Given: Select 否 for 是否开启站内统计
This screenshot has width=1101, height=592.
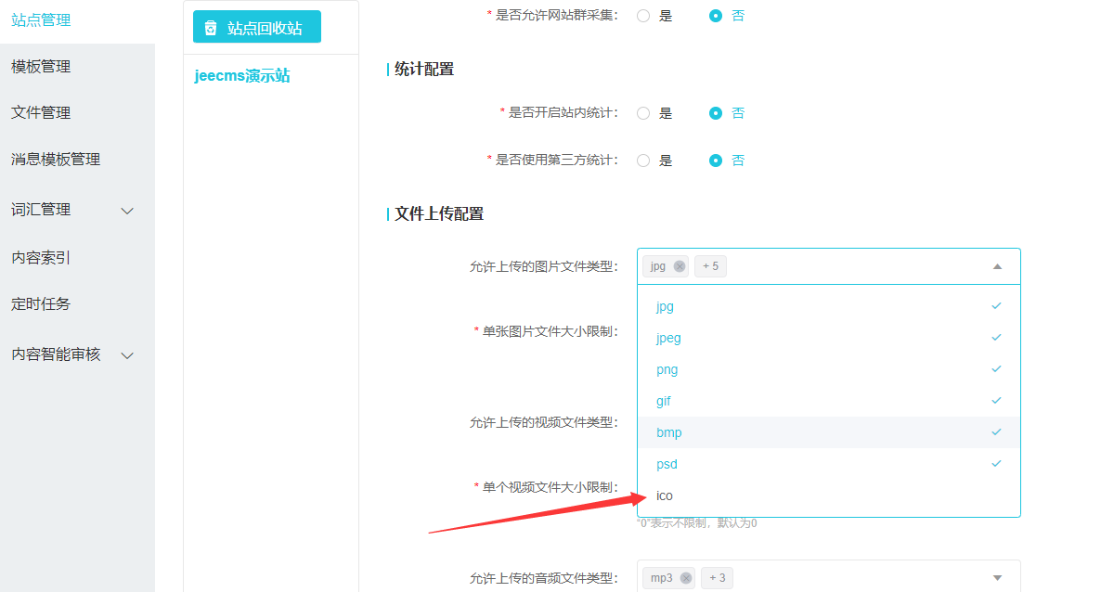Looking at the screenshot, I should click(716, 113).
